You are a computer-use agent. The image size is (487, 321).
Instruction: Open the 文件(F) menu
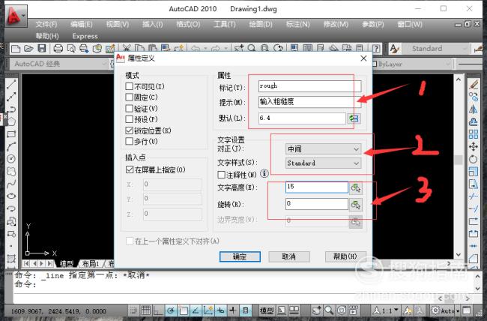(46, 24)
